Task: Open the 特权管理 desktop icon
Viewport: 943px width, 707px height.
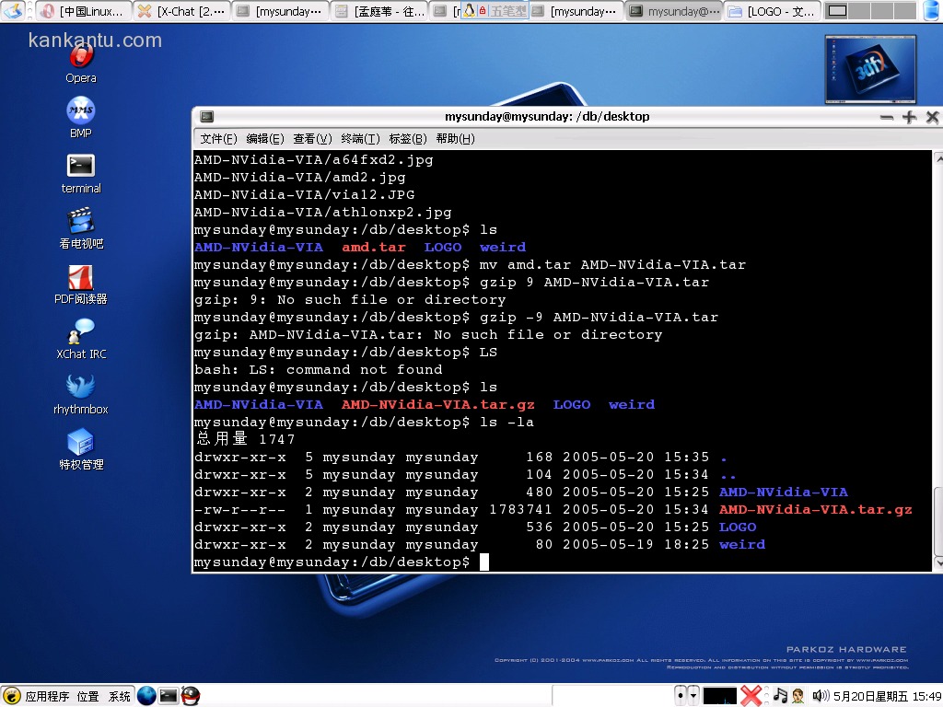Action: pos(81,443)
